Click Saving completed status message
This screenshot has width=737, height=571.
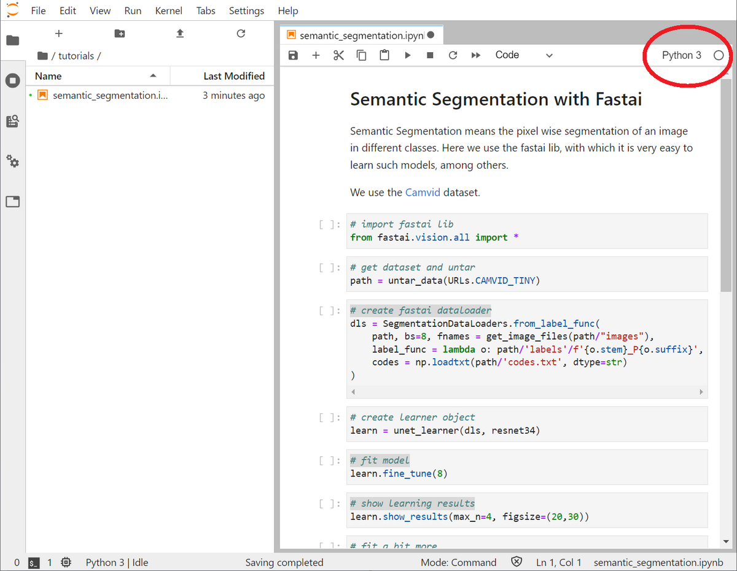point(284,562)
